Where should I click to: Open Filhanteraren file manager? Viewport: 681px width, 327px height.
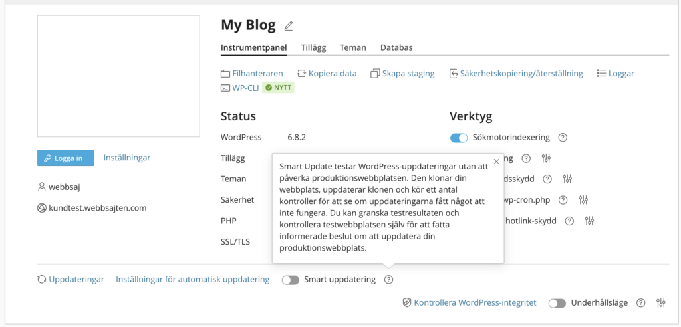[252, 73]
